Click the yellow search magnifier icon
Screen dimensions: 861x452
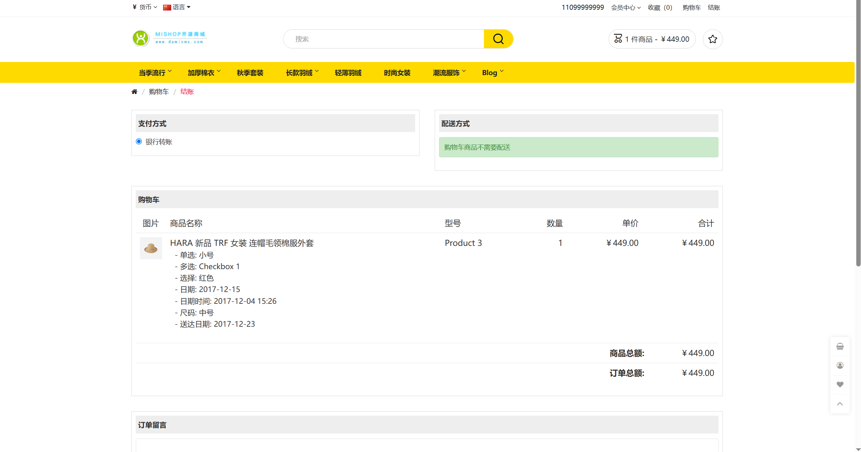(498, 39)
